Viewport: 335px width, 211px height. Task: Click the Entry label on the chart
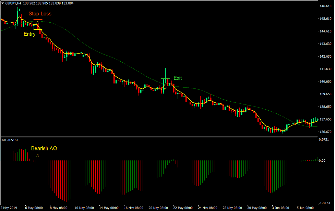click(x=29, y=34)
